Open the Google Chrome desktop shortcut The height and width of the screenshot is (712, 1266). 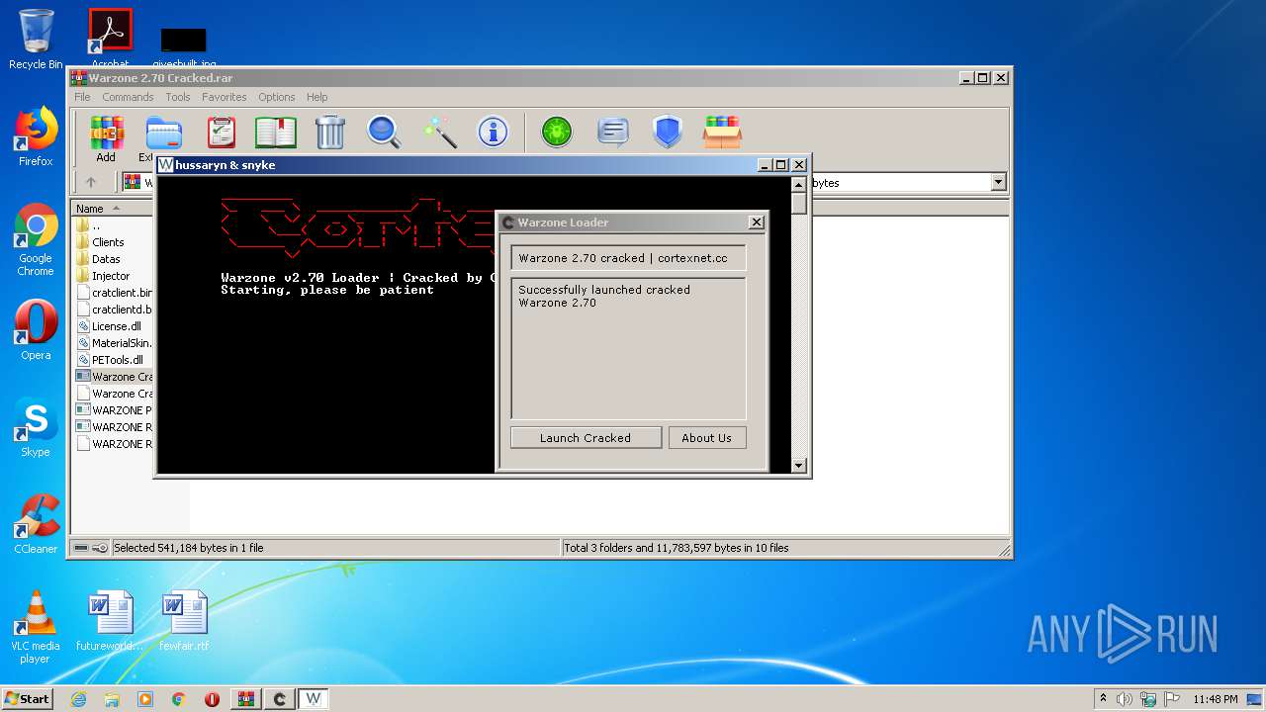[36, 240]
